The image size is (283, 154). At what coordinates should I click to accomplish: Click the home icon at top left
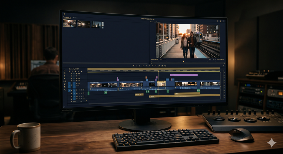[x=64, y=14]
